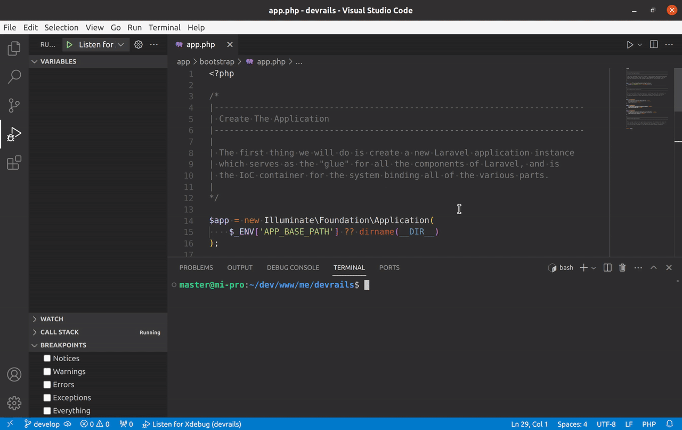The width and height of the screenshot is (682, 430).
Task: Open the Source Control view
Action: 14,105
